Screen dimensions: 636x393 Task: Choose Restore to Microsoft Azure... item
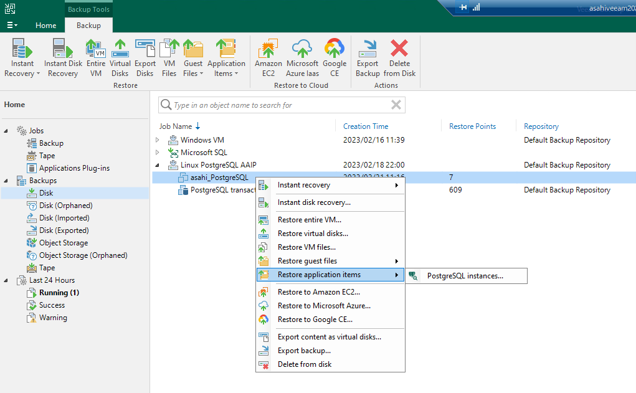click(330, 306)
